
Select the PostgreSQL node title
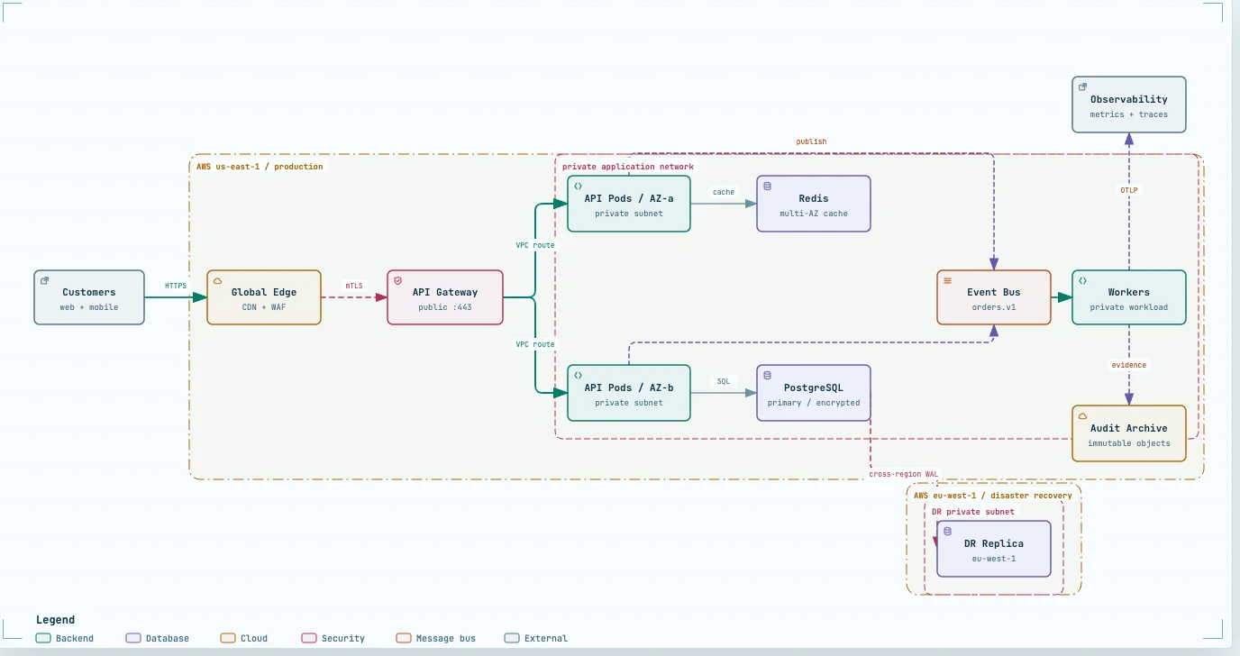(x=814, y=387)
